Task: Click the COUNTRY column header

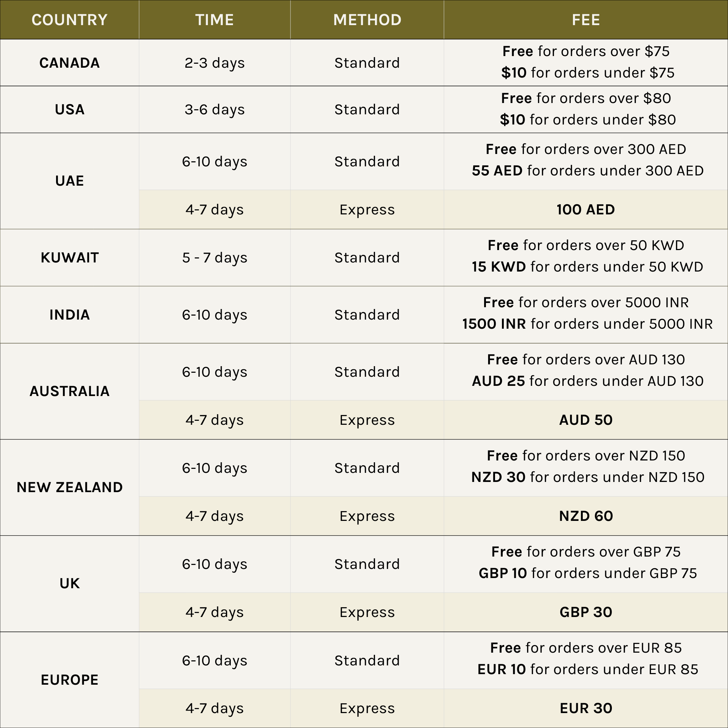Action: point(69,20)
